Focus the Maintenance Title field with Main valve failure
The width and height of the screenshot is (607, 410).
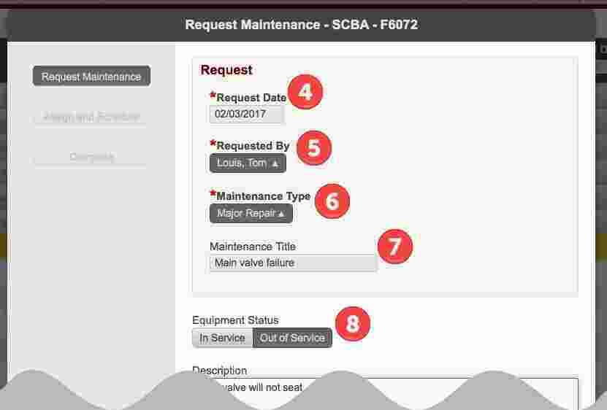pyautogui.click(x=293, y=263)
